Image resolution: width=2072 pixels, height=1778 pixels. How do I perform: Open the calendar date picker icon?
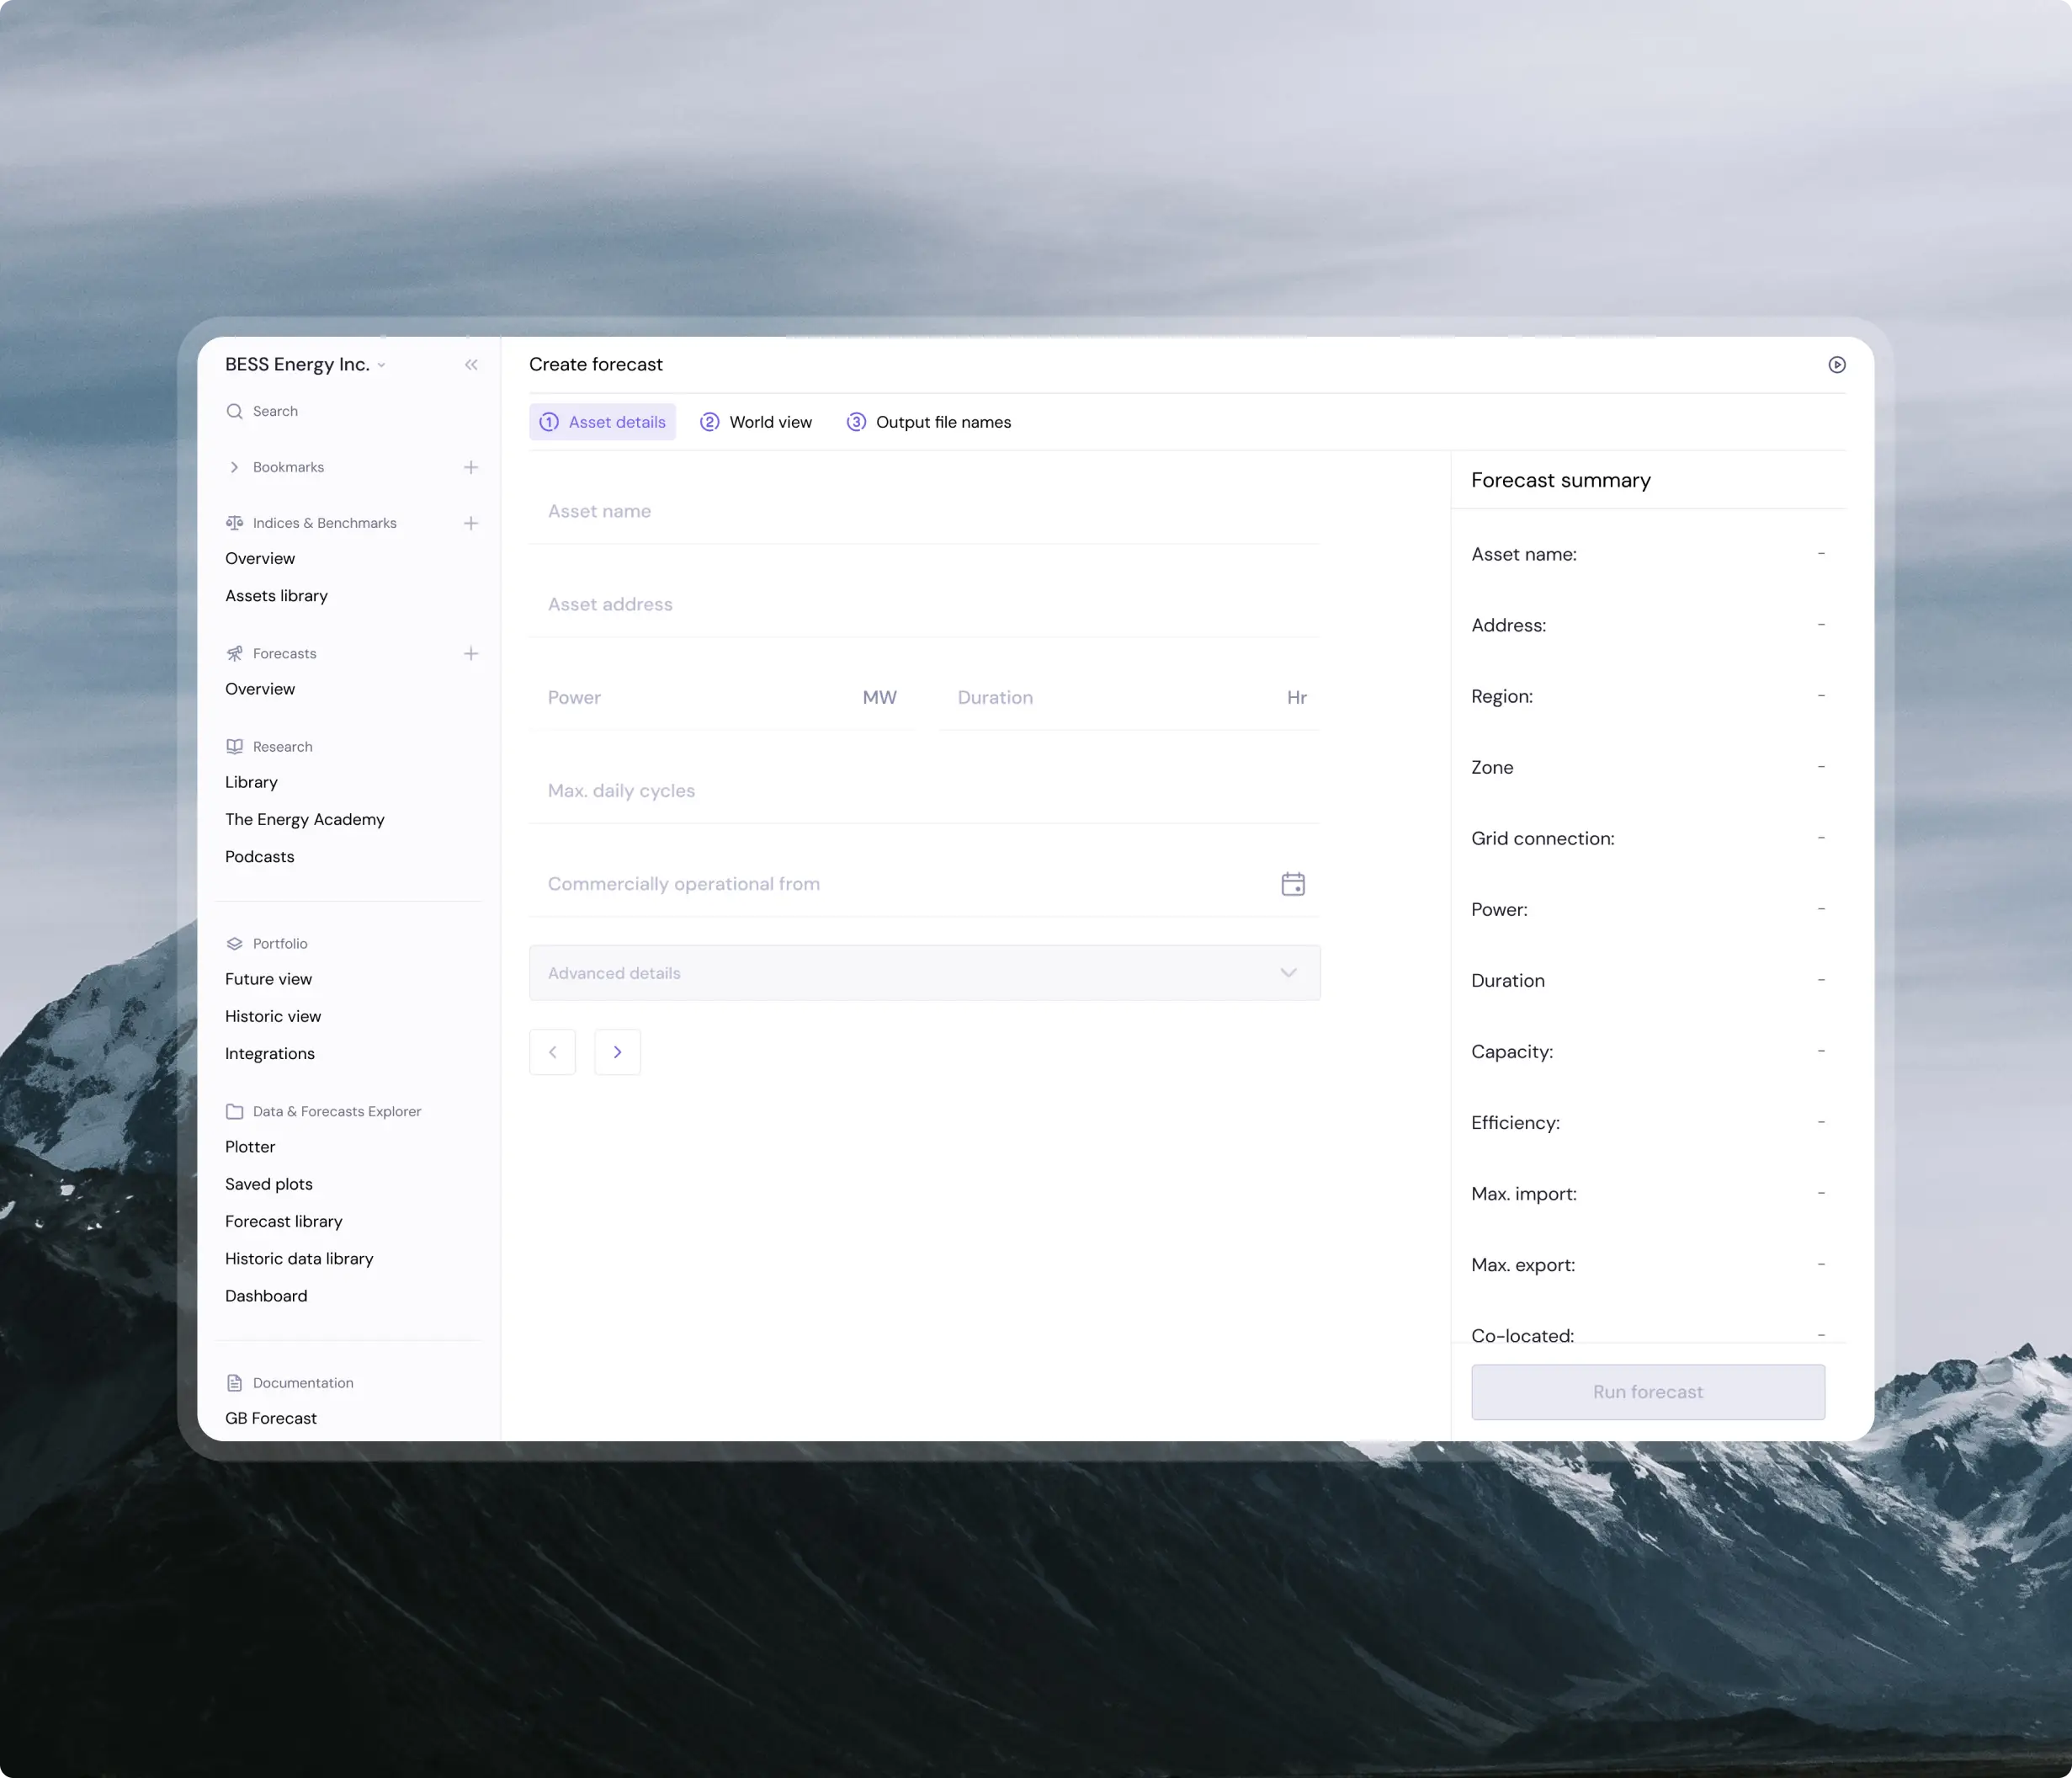(x=1292, y=885)
